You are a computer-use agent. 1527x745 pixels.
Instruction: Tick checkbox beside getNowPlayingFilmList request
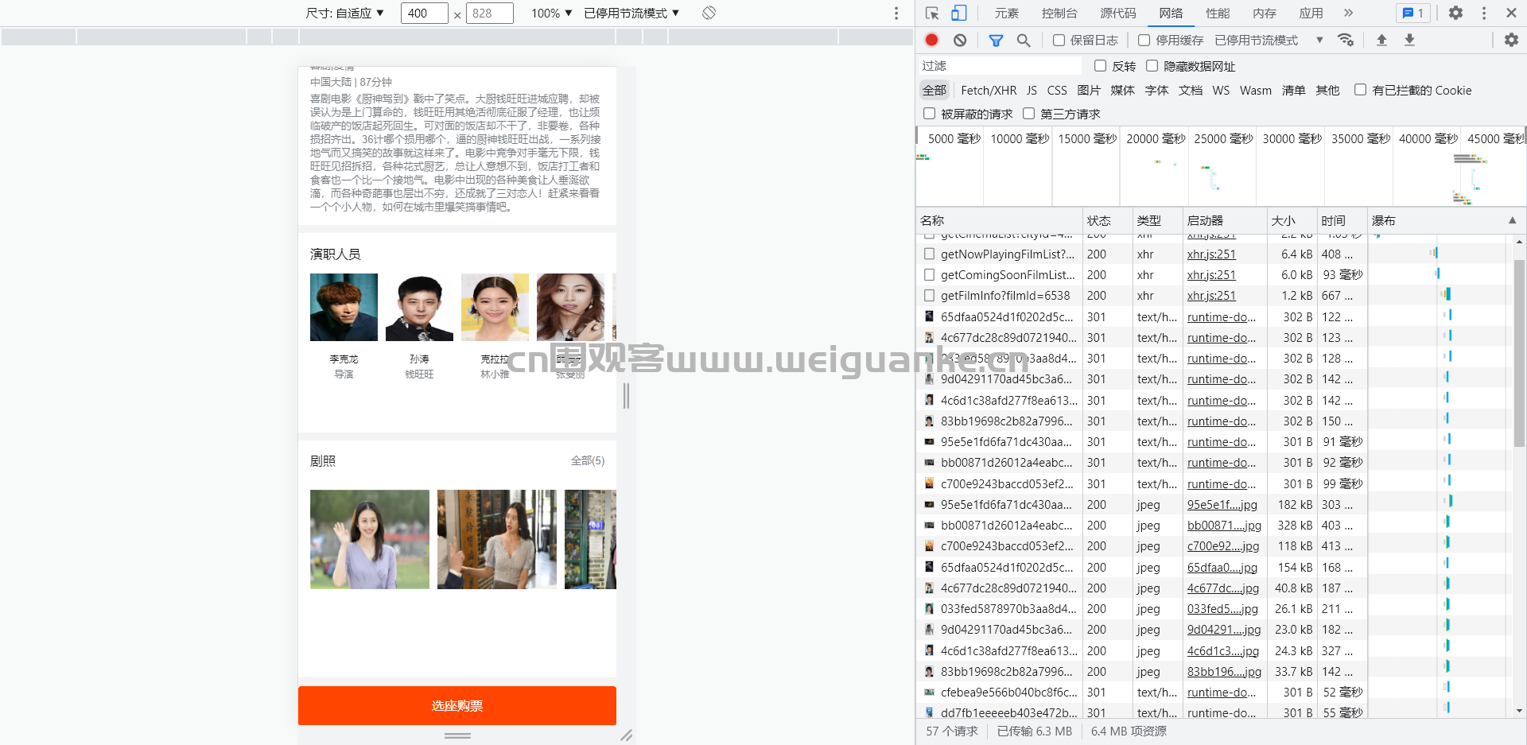point(929,254)
